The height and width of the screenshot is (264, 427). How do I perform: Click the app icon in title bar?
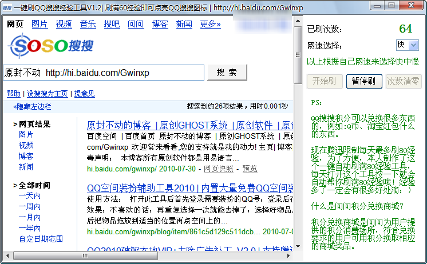7,7
